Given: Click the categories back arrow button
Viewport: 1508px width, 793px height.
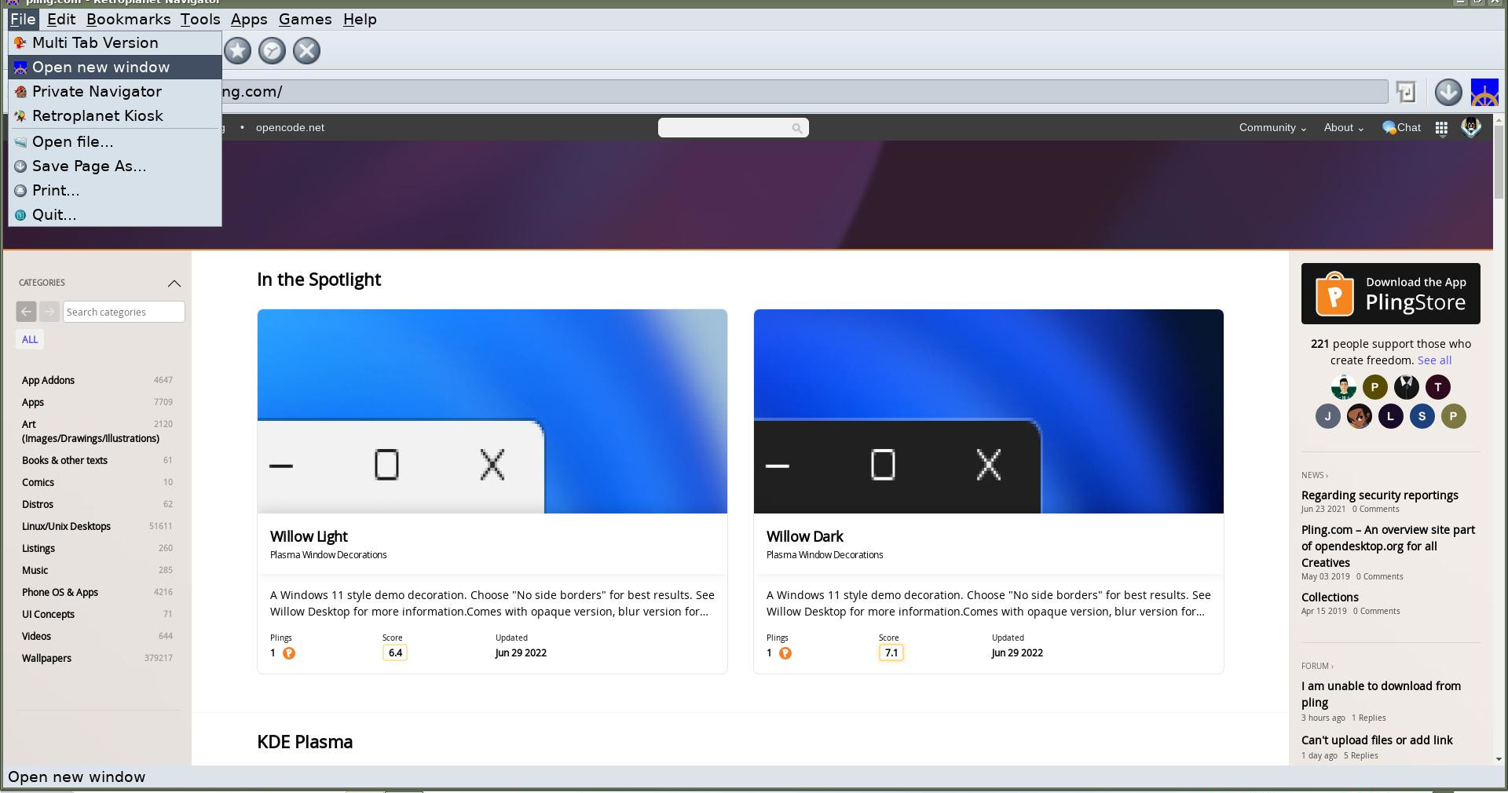Looking at the screenshot, I should point(26,312).
